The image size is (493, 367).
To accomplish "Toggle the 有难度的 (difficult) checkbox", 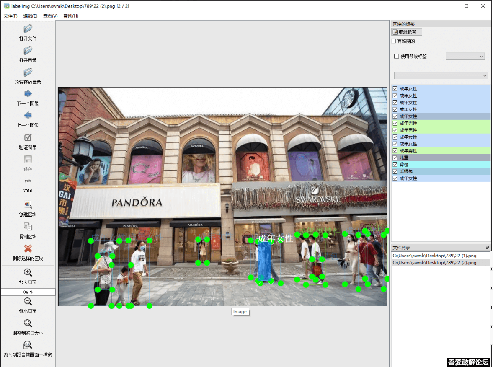I will click(x=393, y=41).
